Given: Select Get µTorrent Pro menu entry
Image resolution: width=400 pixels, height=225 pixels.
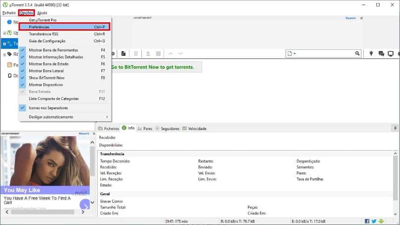Looking at the screenshot, I should click(65, 20).
